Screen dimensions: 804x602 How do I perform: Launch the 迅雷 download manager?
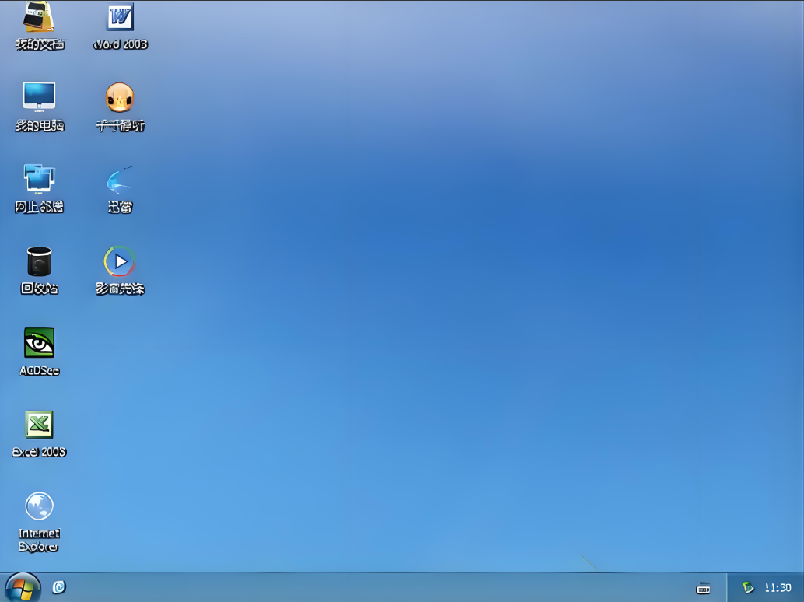click(x=117, y=182)
